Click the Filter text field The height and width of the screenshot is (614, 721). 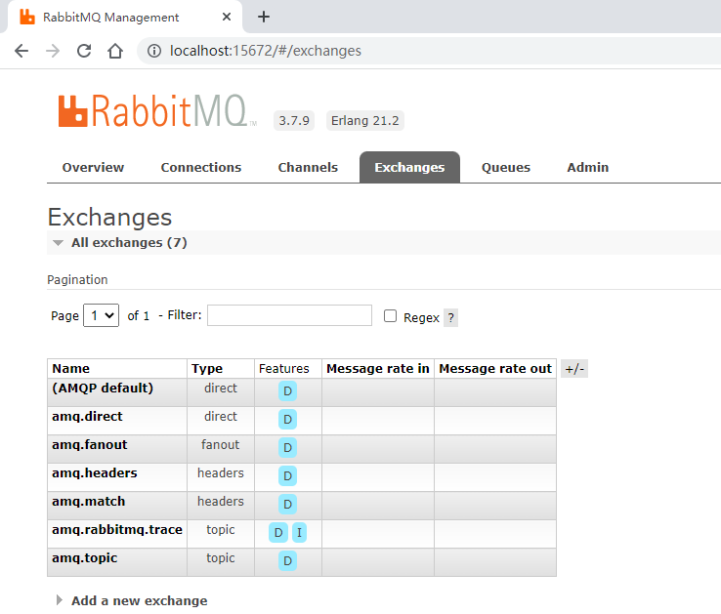(289, 315)
